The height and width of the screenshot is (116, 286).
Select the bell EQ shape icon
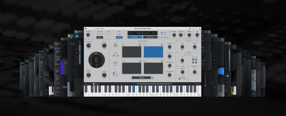pos(188,55)
